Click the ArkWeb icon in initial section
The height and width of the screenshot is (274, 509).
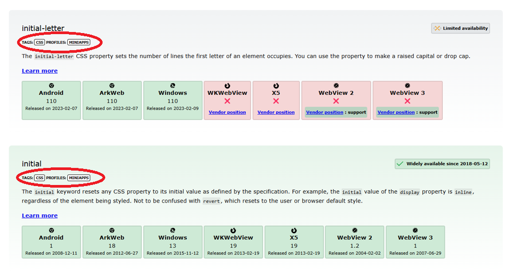(112, 230)
